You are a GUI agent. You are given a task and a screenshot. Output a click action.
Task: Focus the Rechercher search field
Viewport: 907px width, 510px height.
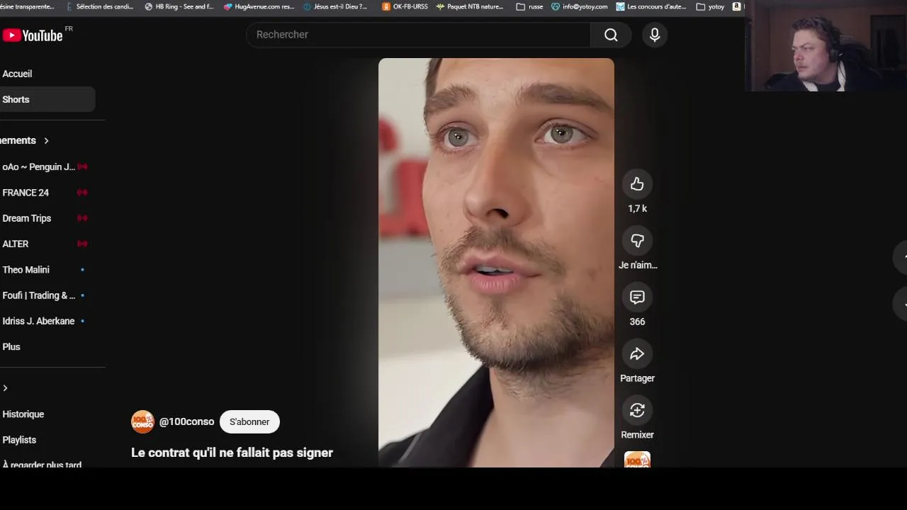(x=418, y=35)
